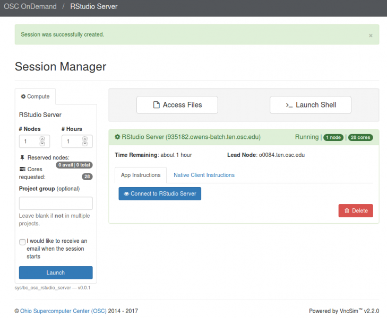Click the eye icon on Connect button
387x318 pixels.
coord(126,194)
